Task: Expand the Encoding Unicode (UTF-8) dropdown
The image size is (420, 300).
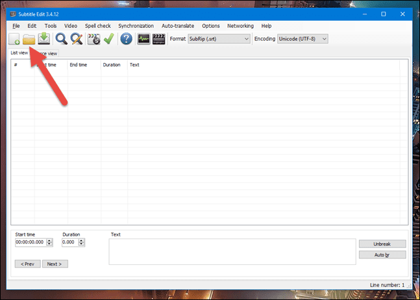Action: click(303, 39)
